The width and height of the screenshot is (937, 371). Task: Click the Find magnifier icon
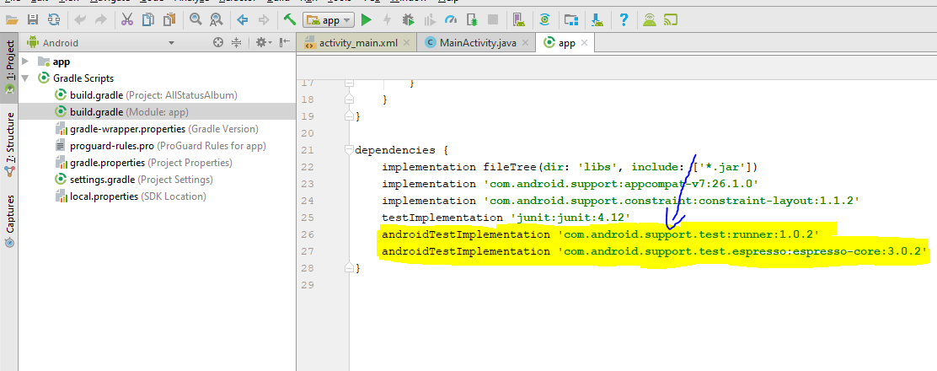(195, 19)
